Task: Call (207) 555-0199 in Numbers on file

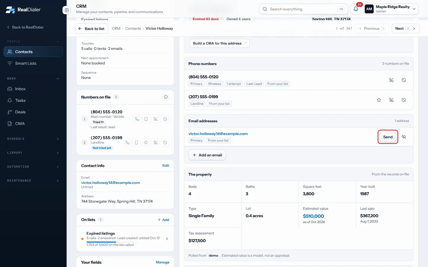Action: pos(128,142)
